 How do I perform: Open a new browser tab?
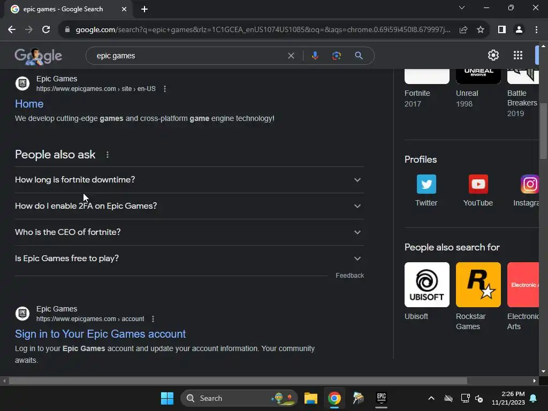click(144, 9)
